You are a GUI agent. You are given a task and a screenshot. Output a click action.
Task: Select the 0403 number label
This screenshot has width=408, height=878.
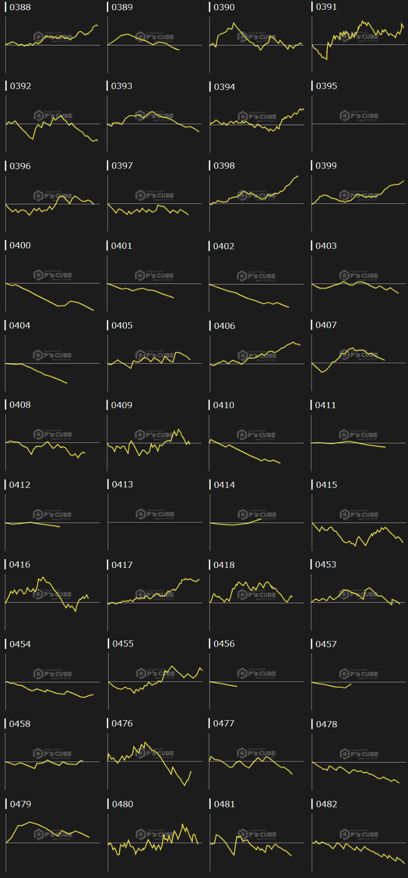coord(326,246)
